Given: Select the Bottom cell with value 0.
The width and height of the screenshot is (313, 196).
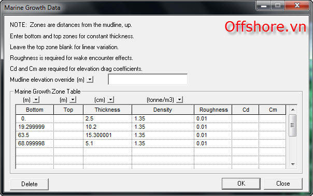Looking at the screenshot, I should (x=35, y=119).
